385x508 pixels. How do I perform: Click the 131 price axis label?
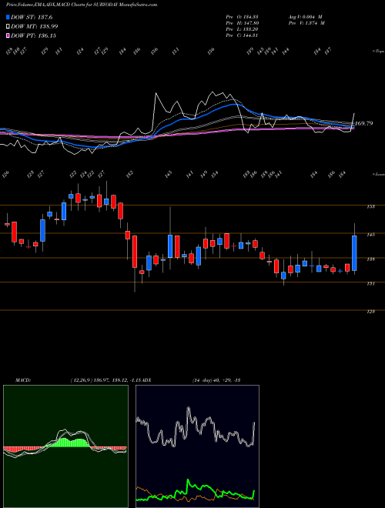pyautogui.click(x=371, y=283)
